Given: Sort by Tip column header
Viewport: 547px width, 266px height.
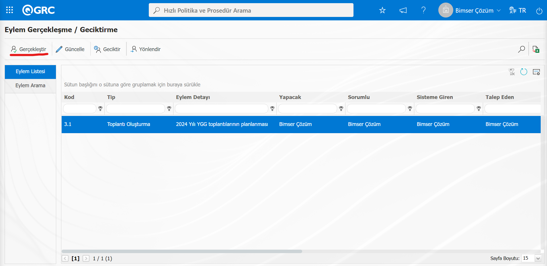Looking at the screenshot, I should pyautogui.click(x=111, y=97).
